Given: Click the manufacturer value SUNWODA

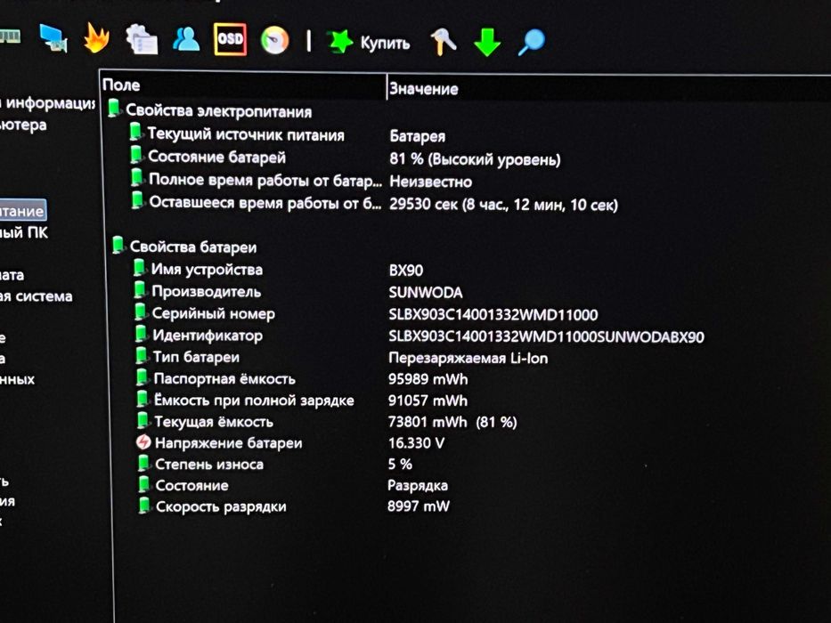Looking at the screenshot, I should [x=426, y=293].
